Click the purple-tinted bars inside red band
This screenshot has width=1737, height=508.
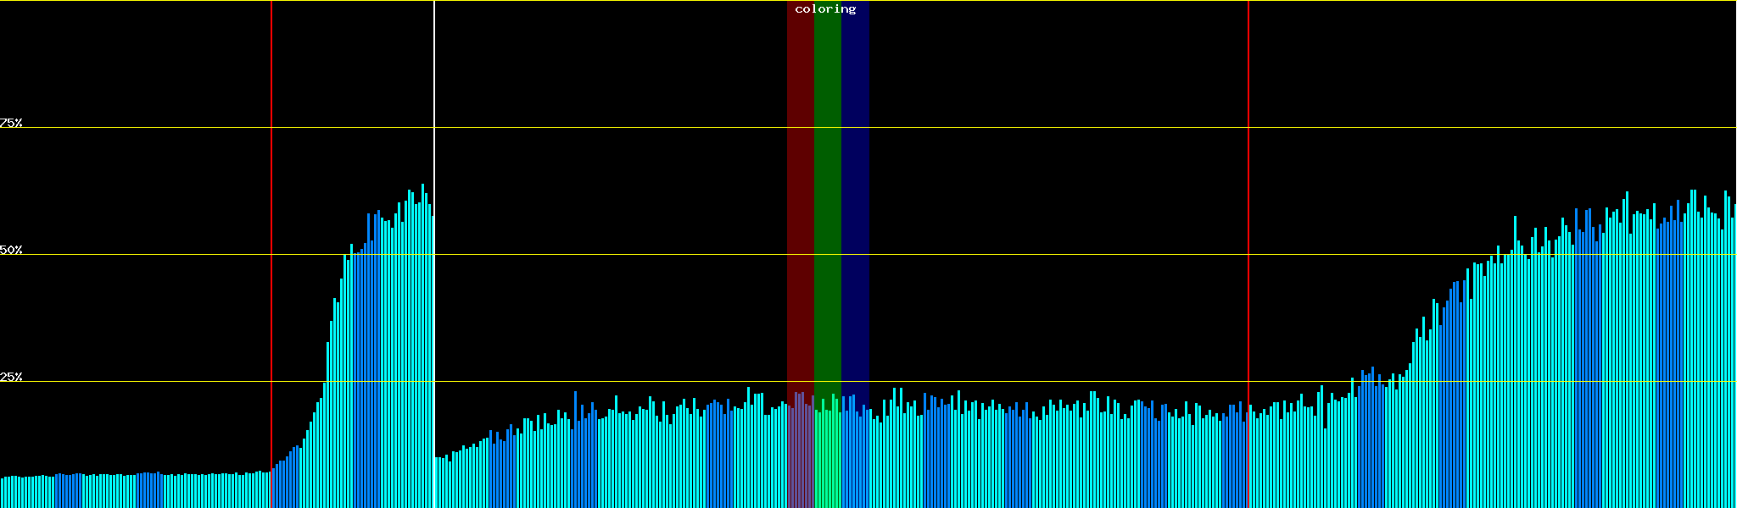pos(800,457)
